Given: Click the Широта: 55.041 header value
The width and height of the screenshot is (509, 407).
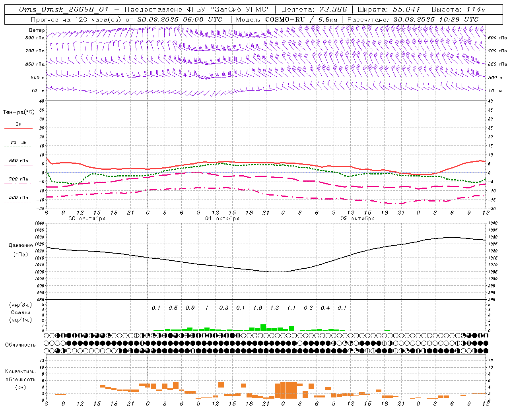Looking at the screenshot, I should (x=389, y=10).
